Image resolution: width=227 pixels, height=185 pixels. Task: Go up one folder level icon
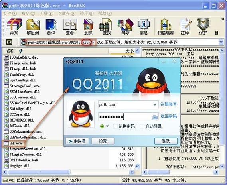coord(9,42)
